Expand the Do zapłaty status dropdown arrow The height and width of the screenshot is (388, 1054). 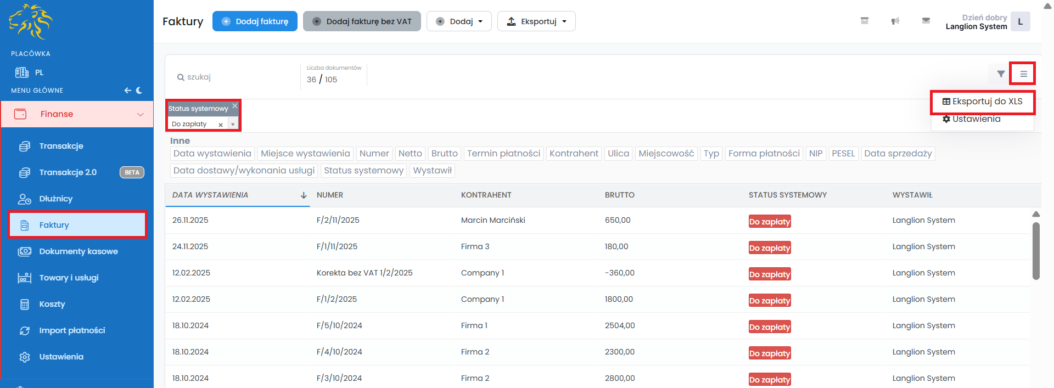point(233,125)
